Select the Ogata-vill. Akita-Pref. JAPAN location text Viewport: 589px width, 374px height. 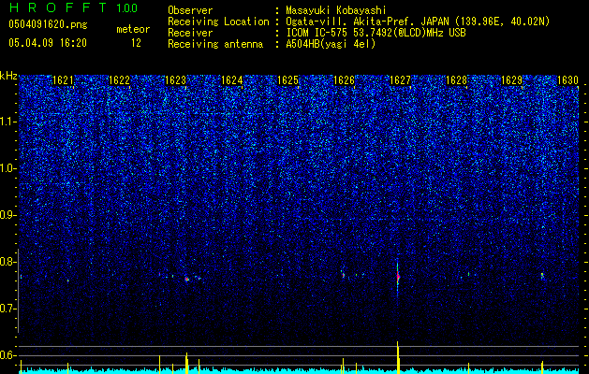pos(418,22)
